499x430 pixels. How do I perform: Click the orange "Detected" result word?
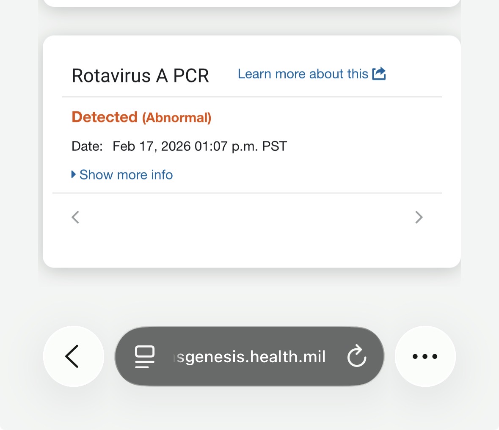tap(105, 117)
